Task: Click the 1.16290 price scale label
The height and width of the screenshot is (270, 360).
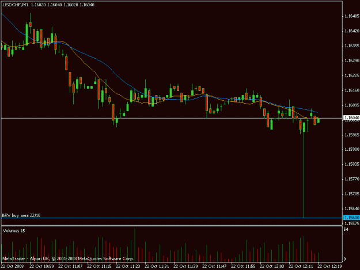Action: pos(352,61)
